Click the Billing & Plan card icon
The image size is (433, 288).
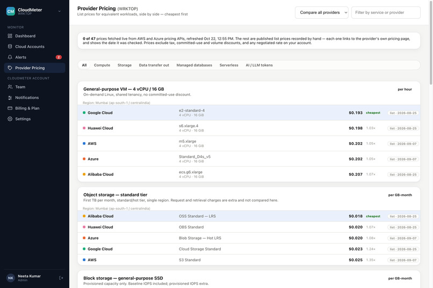[10, 108]
